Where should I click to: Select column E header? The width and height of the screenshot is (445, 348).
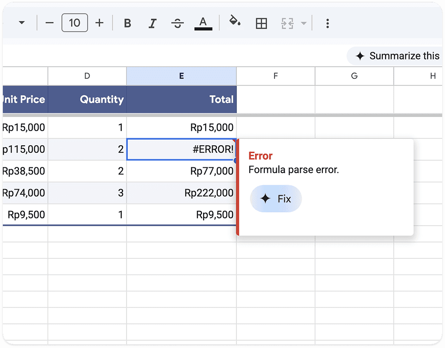[181, 76]
